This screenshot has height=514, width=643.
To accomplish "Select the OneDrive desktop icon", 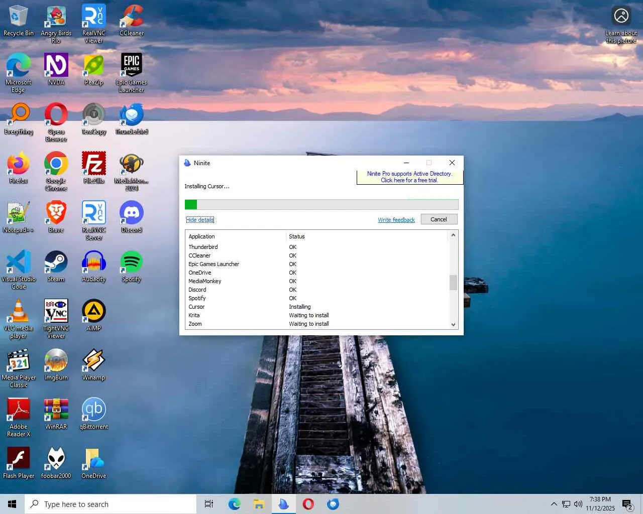I will pos(94,463).
